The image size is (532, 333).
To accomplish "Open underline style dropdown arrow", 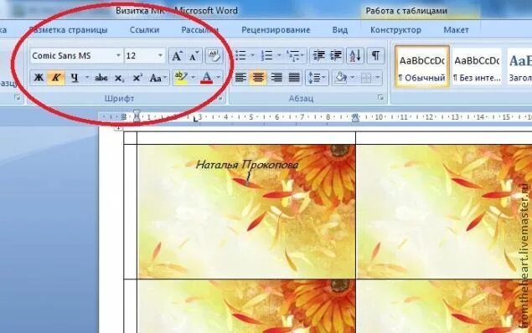I will point(87,78).
